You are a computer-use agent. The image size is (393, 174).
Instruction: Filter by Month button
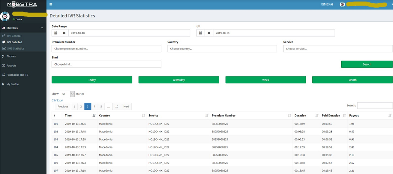(352, 80)
